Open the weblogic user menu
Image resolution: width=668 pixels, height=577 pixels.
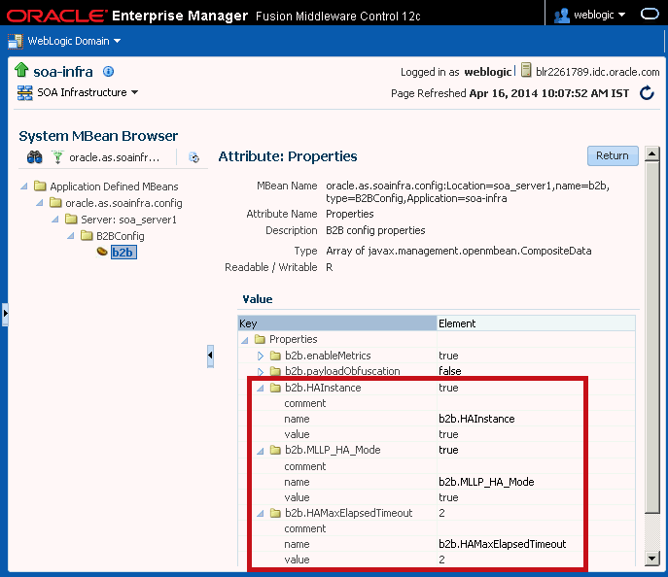(x=599, y=15)
